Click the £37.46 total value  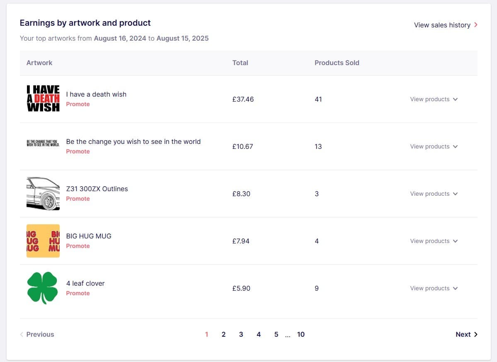[243, 99]
